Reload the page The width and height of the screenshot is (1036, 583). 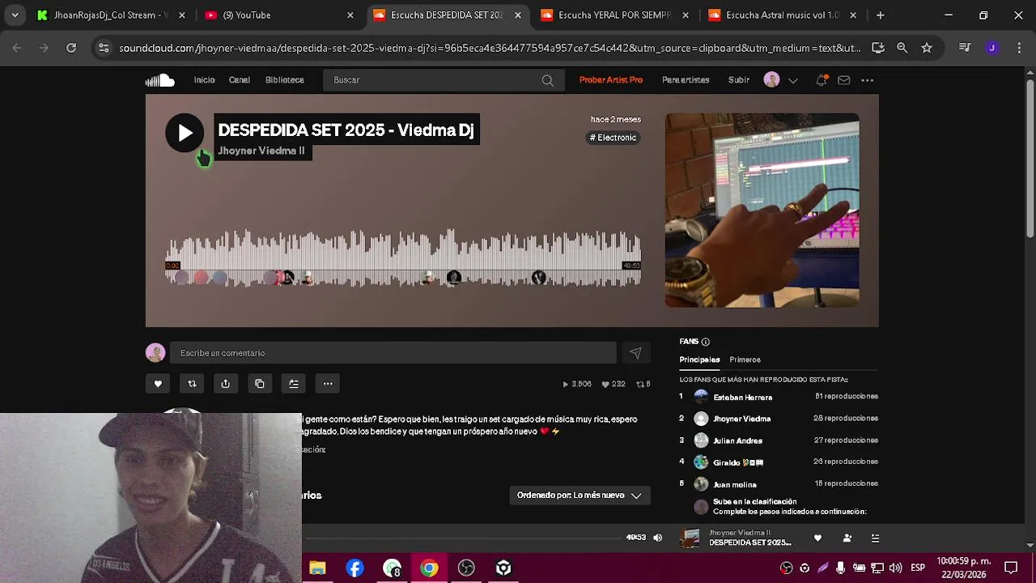pos(71,48)
